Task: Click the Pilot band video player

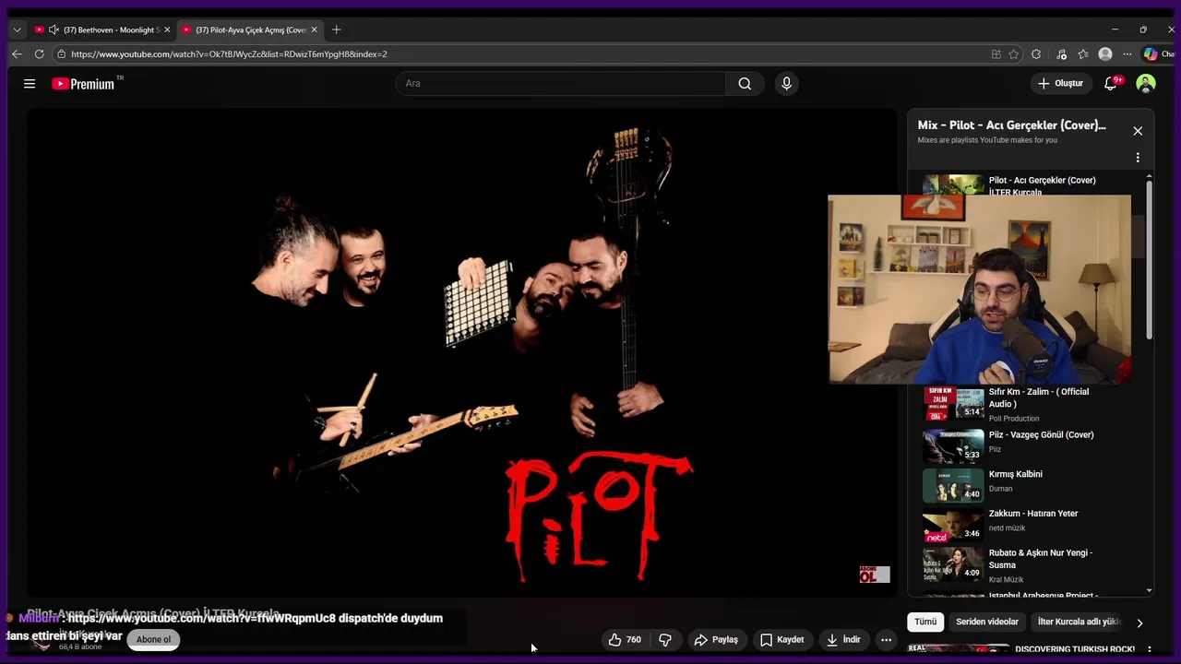Action: coord(462,352)
